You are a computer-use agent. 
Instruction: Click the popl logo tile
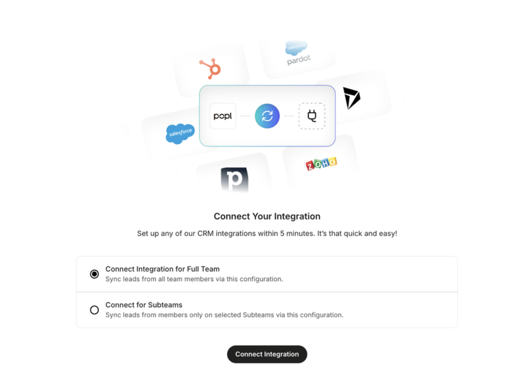pyautogui.click(x=223, y=116)
